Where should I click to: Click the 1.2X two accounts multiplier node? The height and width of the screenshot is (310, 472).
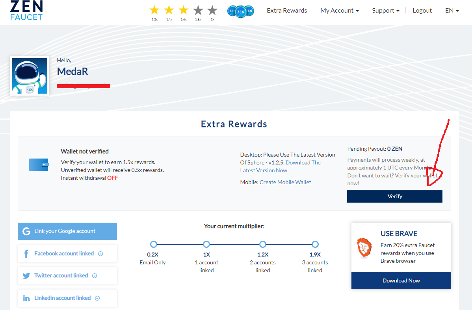(263, 244)
